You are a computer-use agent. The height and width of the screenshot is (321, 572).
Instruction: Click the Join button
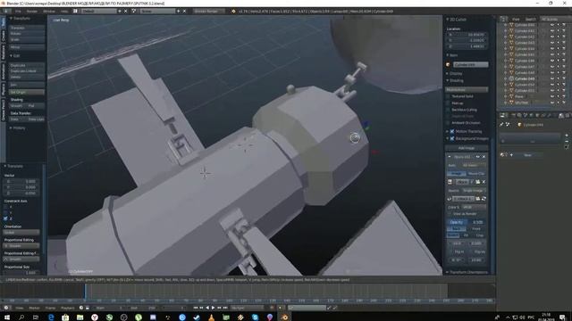point(26,85)
